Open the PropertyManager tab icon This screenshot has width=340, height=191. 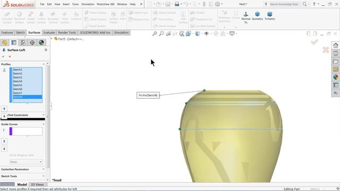point(14,42)
